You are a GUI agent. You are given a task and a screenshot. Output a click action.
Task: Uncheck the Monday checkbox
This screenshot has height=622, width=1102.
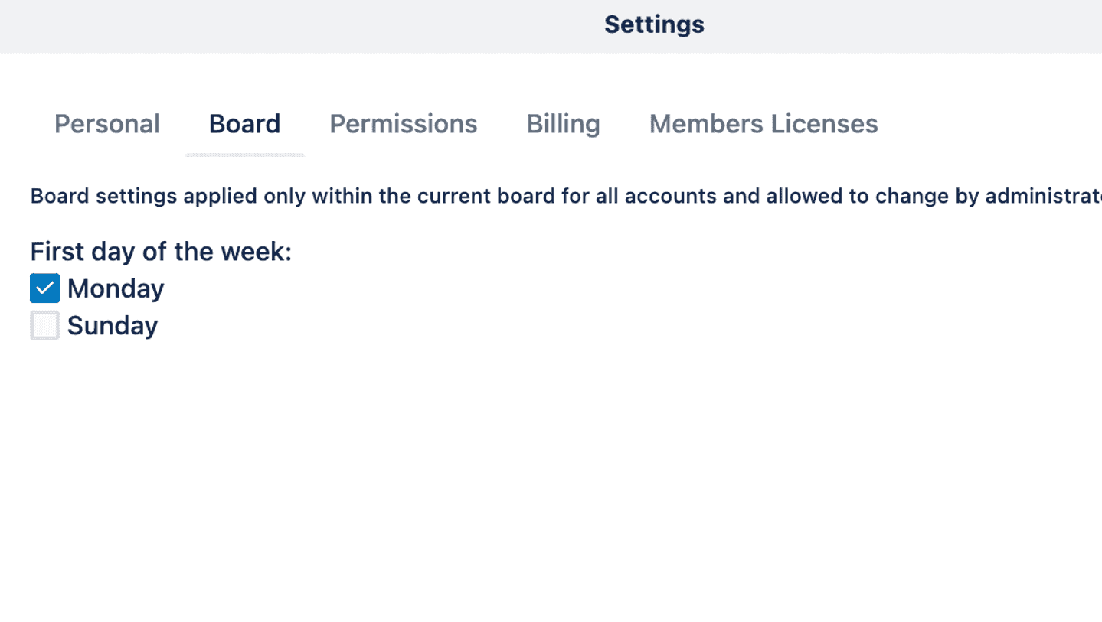[x=44, y=288]
